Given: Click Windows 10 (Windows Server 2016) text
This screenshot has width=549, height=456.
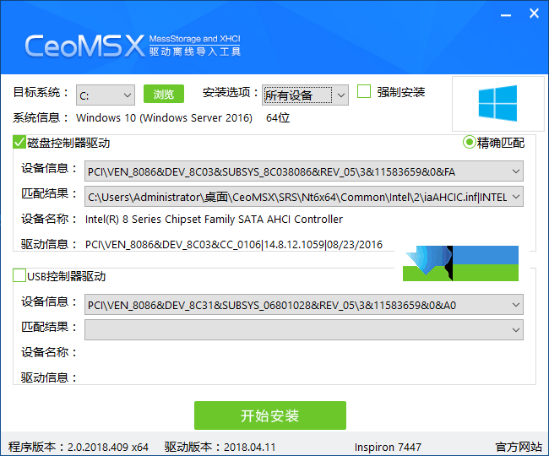Looking at the screenshot, I should (x=164, y=118).
